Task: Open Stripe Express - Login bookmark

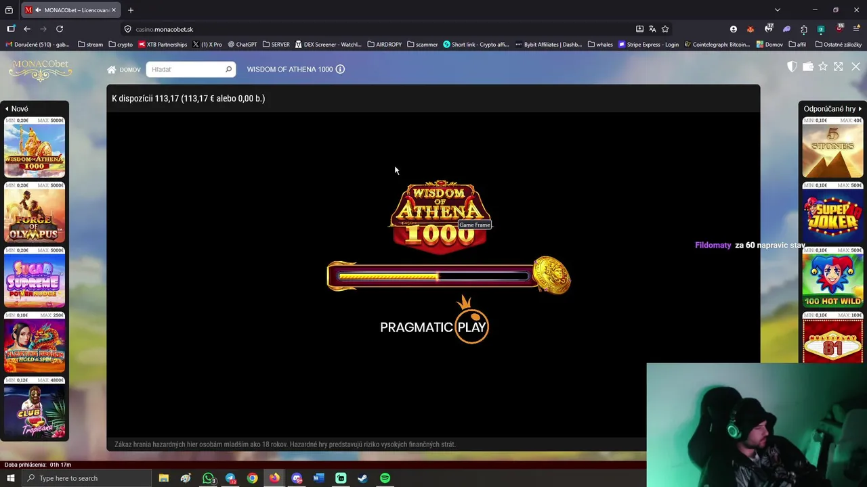Action: click(x=648, y=45)
